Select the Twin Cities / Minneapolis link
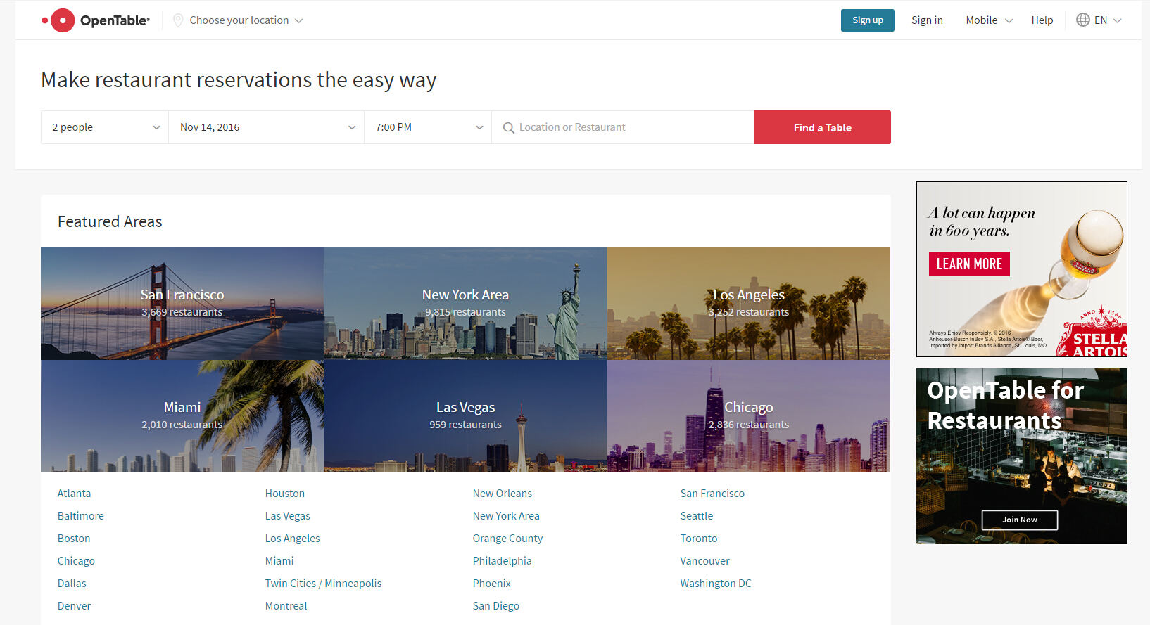Screen dimensions: 1150x625 [x=323, y=584]
